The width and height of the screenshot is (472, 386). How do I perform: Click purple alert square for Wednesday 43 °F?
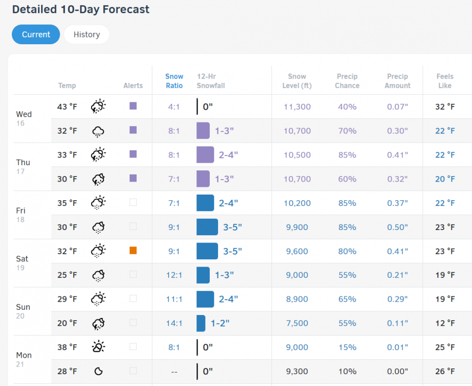coord(133,106)
